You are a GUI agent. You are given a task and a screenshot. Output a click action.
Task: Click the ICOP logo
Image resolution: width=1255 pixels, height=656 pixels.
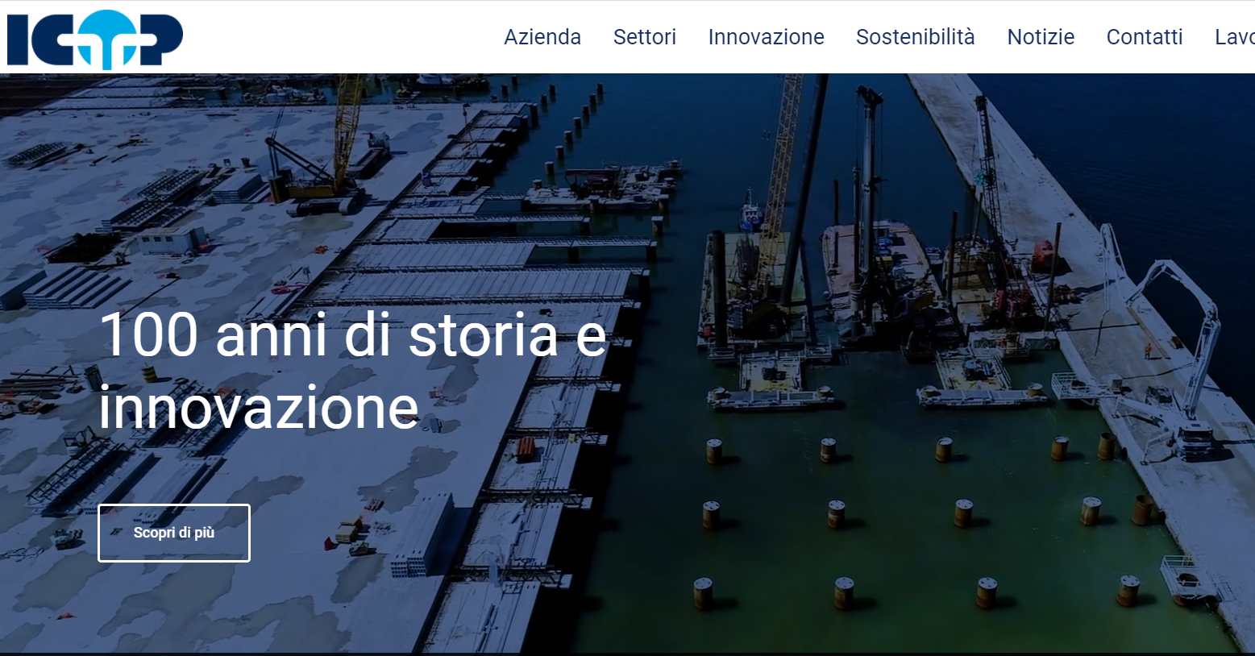(95, 38)
